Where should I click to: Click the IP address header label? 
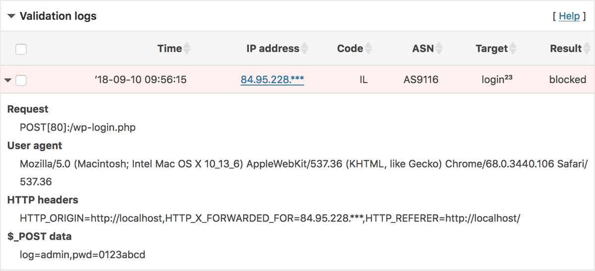click(x=273, y=48)
